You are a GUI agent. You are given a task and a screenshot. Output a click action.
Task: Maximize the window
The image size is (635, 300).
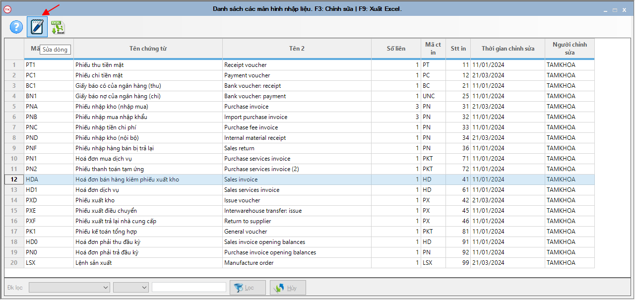(x=615, y=9)
